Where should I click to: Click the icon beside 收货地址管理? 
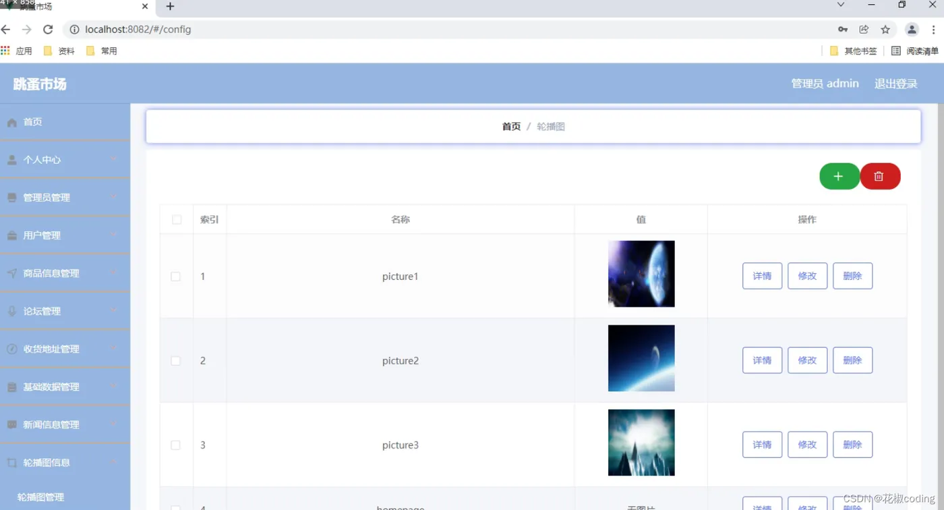tap(12, 349)
